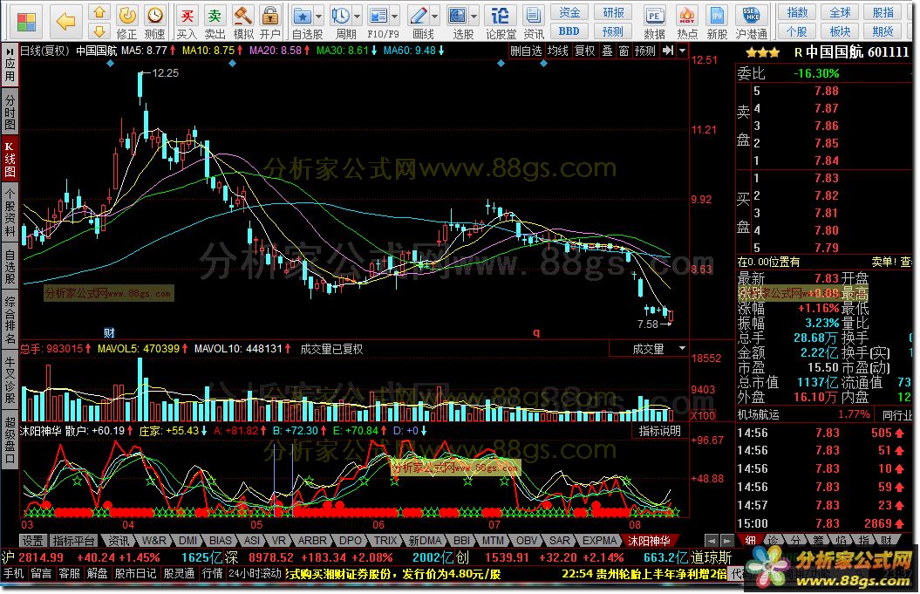Click 删自选 in chart header

tap(527, 51)
